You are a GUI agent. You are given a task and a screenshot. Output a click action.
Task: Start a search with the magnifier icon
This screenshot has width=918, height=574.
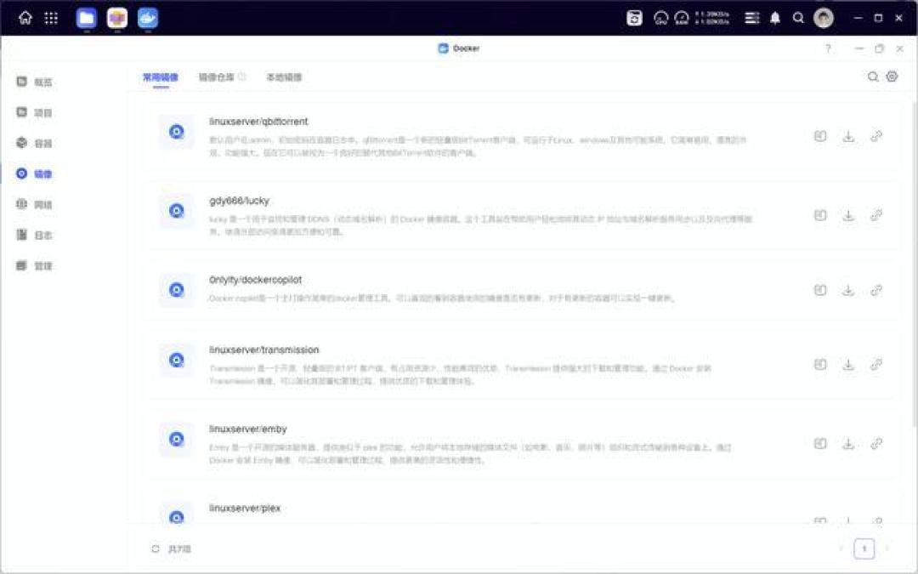point(873,77)
